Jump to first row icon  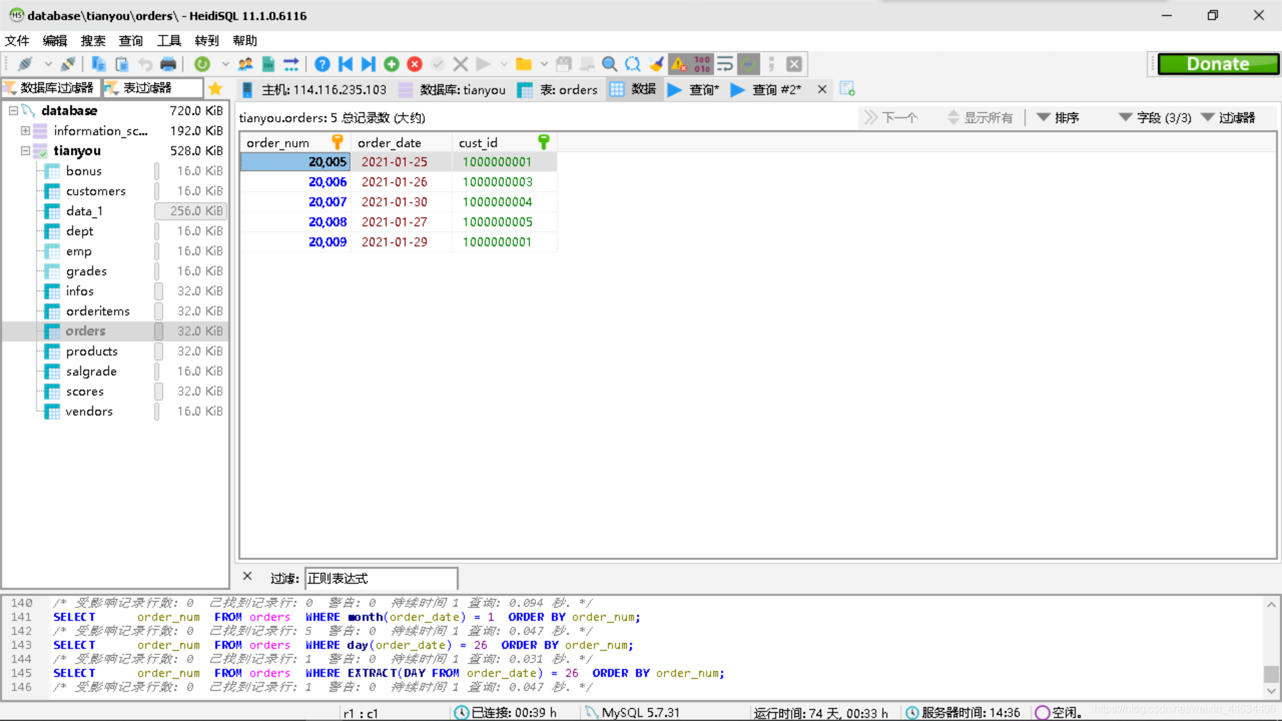tap(345, 64)
